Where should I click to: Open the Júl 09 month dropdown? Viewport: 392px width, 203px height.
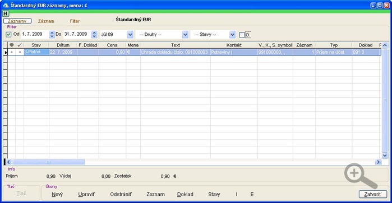(130, 35)
